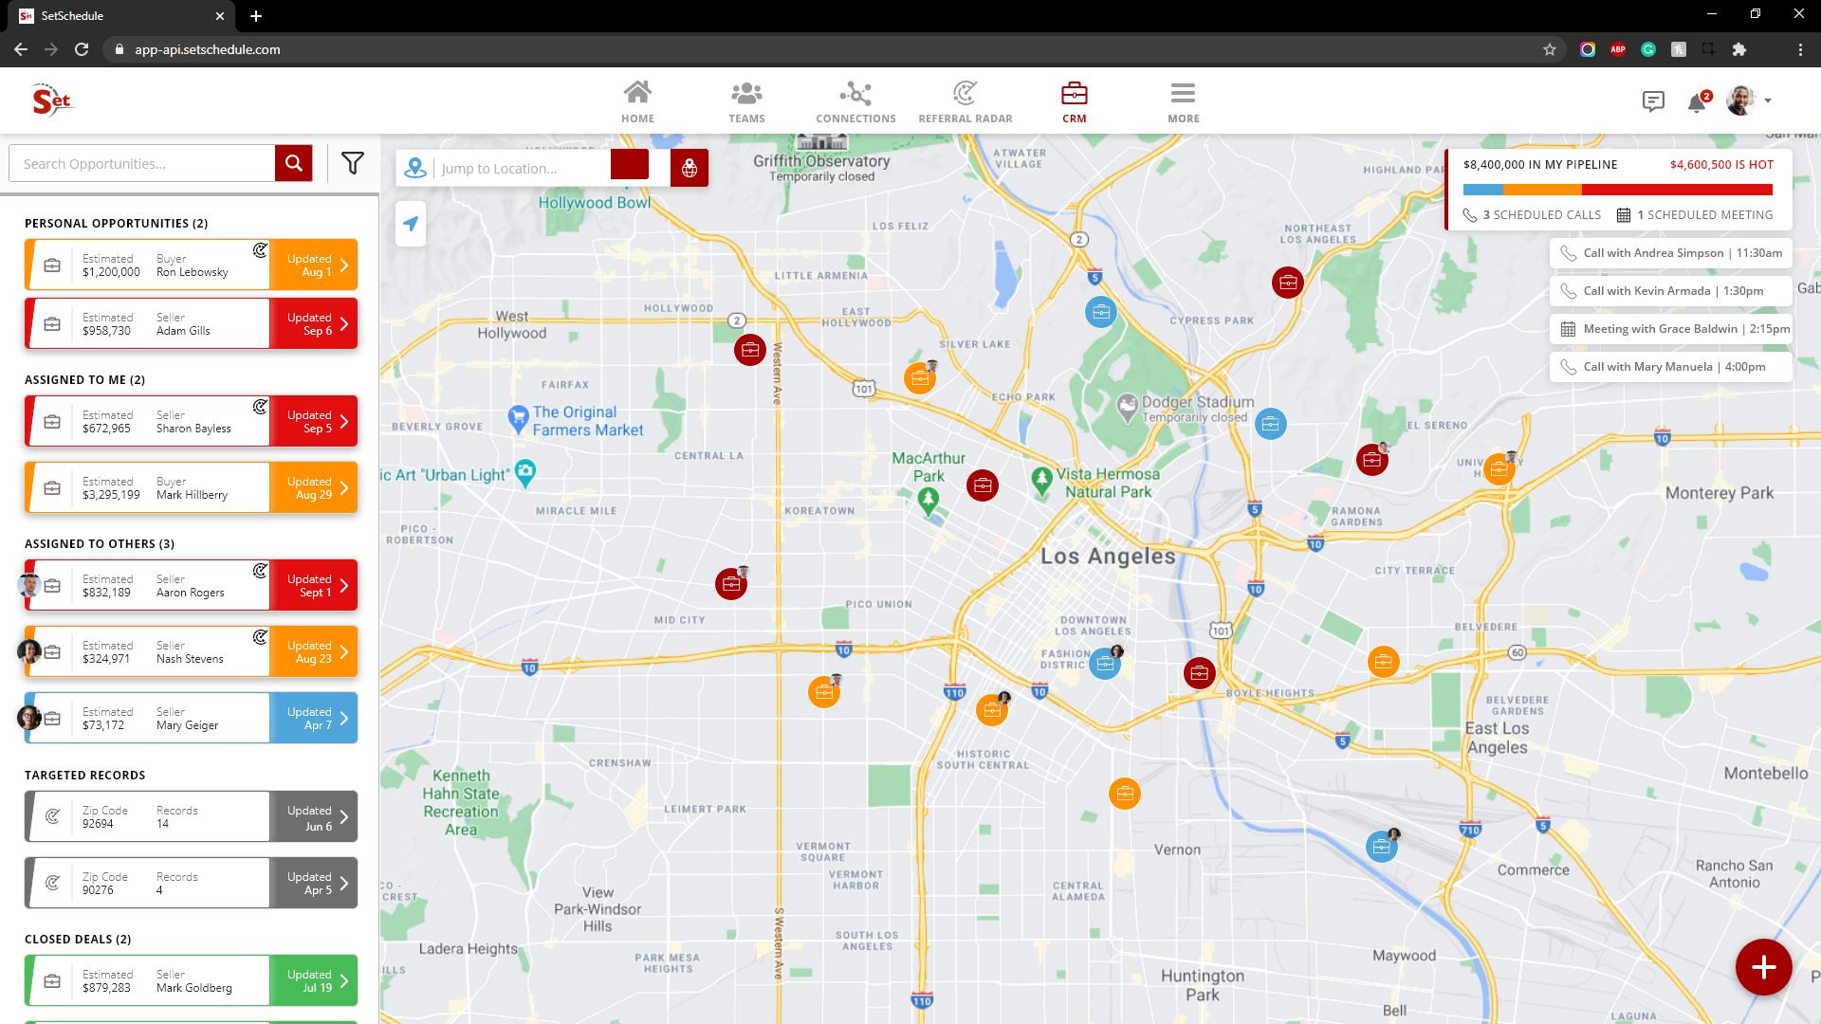Click the red search magnifier button
Viewport: 1821px width, 1024px height.
coord(294,163)
